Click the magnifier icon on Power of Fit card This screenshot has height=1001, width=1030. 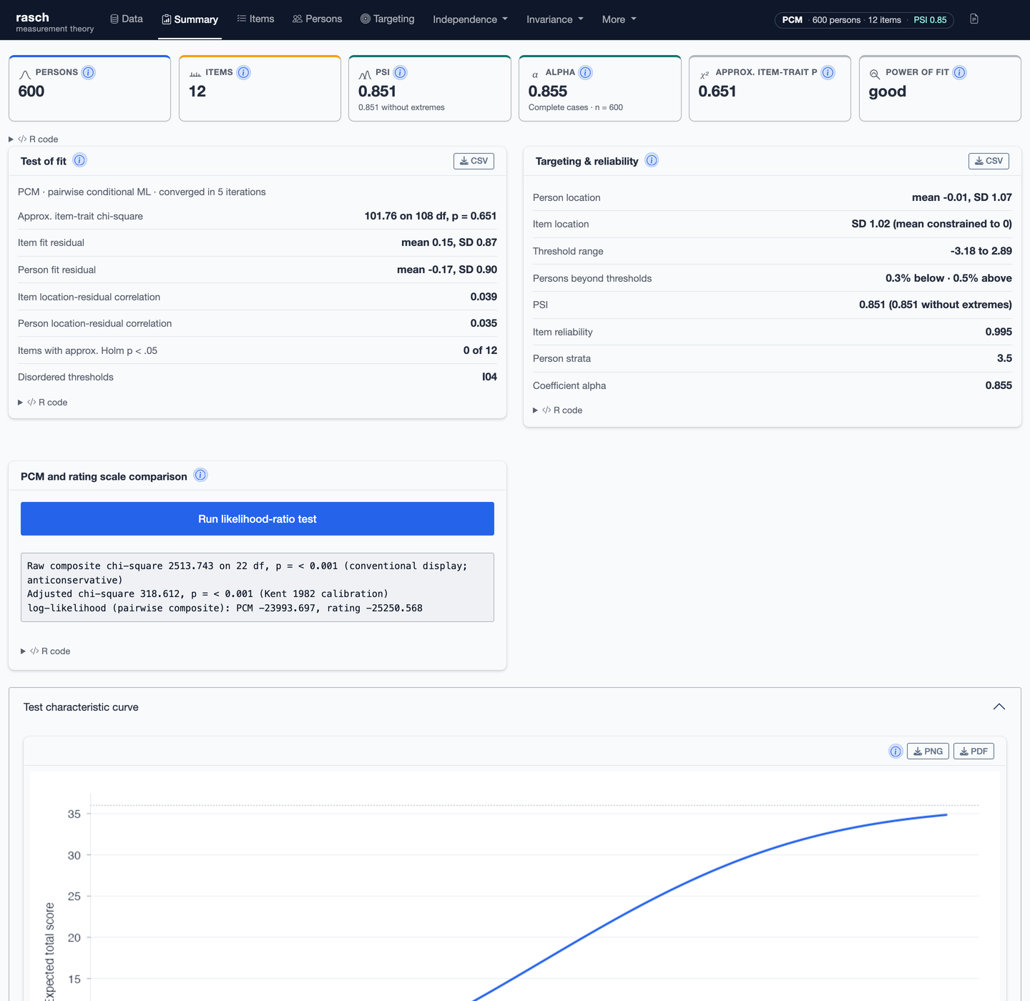875,74
